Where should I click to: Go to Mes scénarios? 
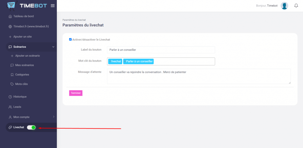click(x=25, y=65)
